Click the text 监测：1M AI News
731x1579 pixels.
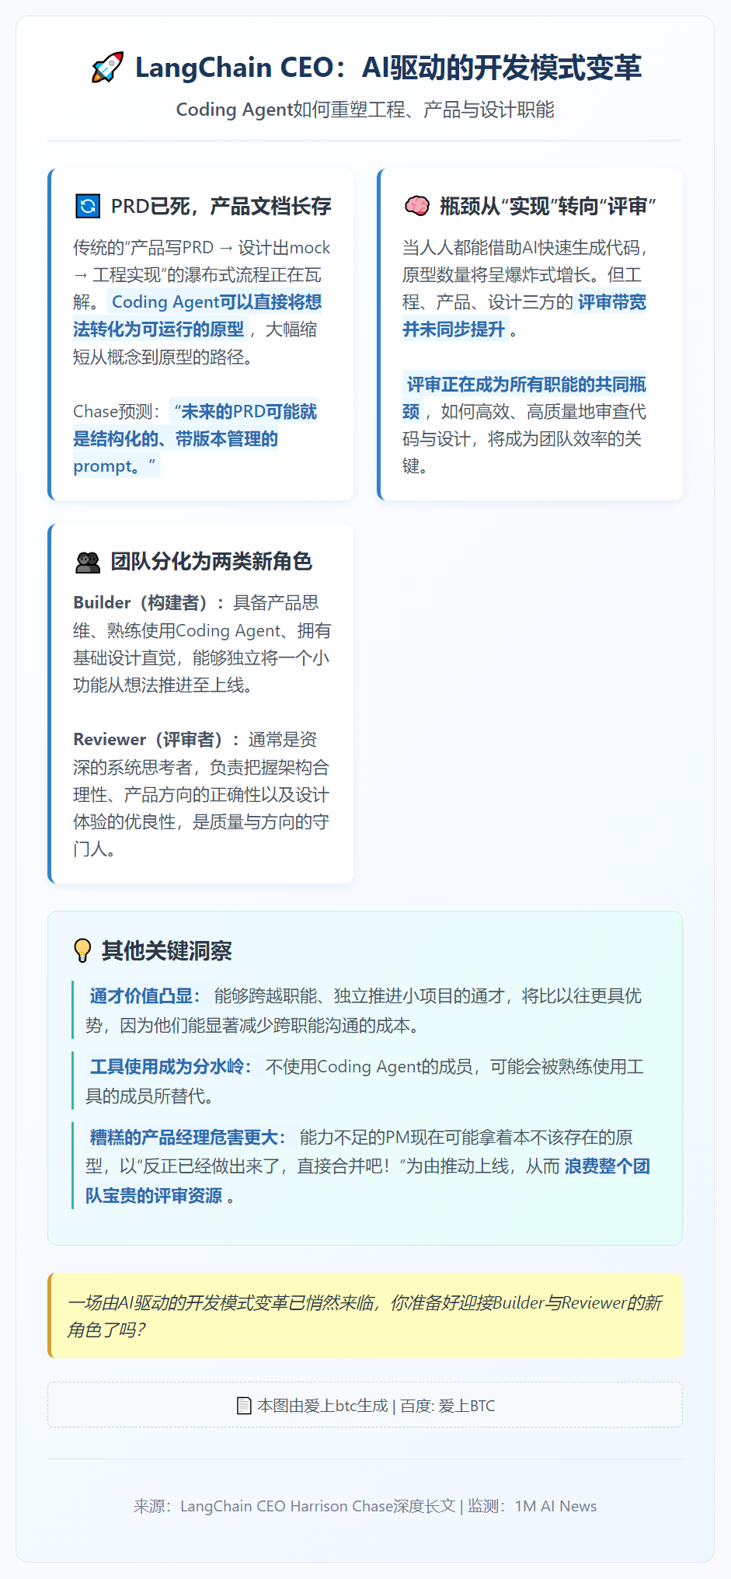tap(532, 1506)
